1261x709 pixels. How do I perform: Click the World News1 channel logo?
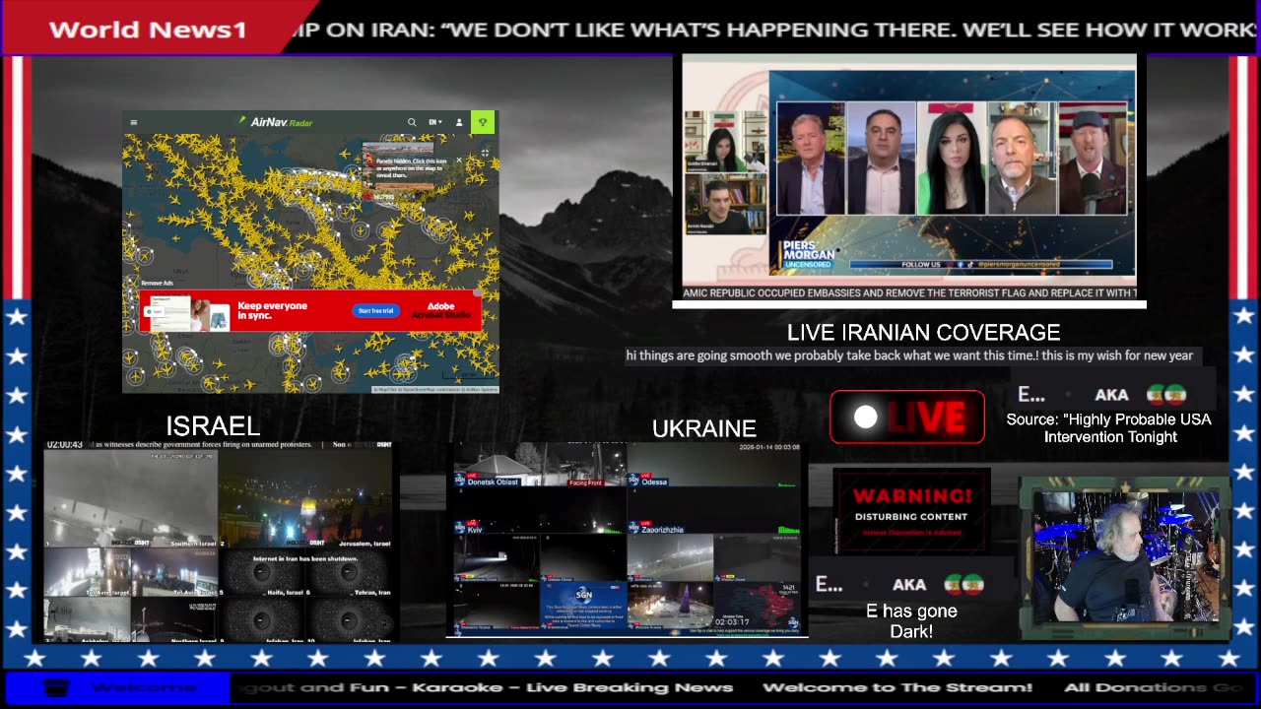148,30
